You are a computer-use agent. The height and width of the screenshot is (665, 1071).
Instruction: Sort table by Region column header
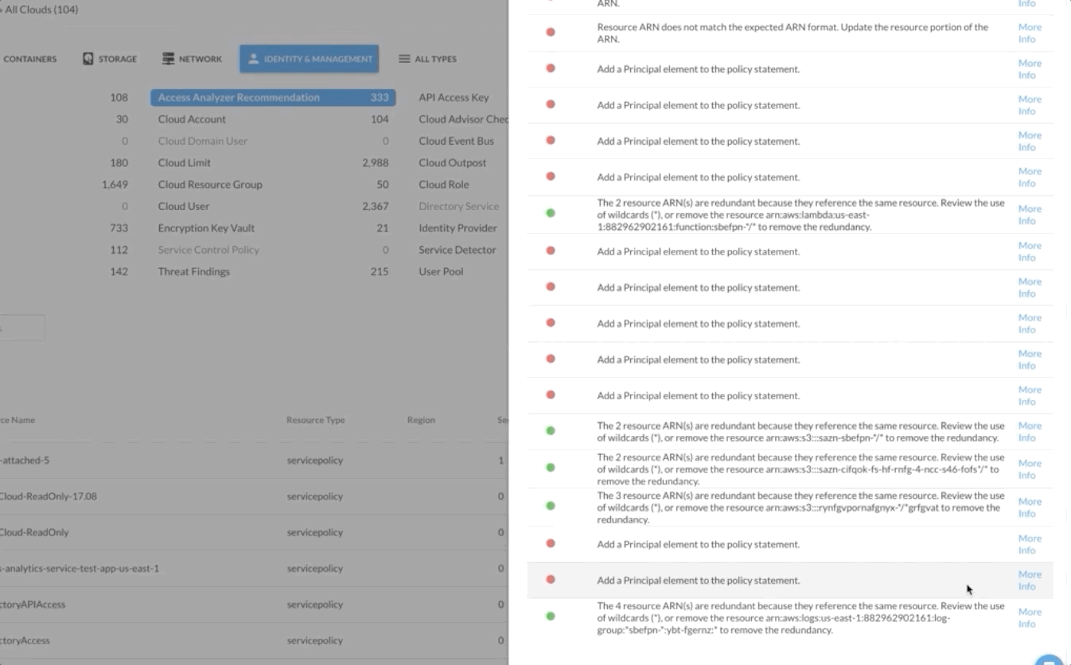tap(421, 420)
